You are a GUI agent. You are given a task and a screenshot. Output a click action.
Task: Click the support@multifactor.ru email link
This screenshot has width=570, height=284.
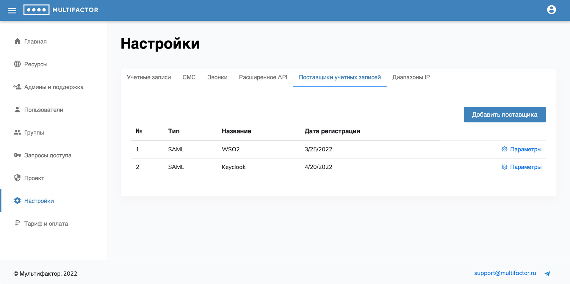pos(505,273)
